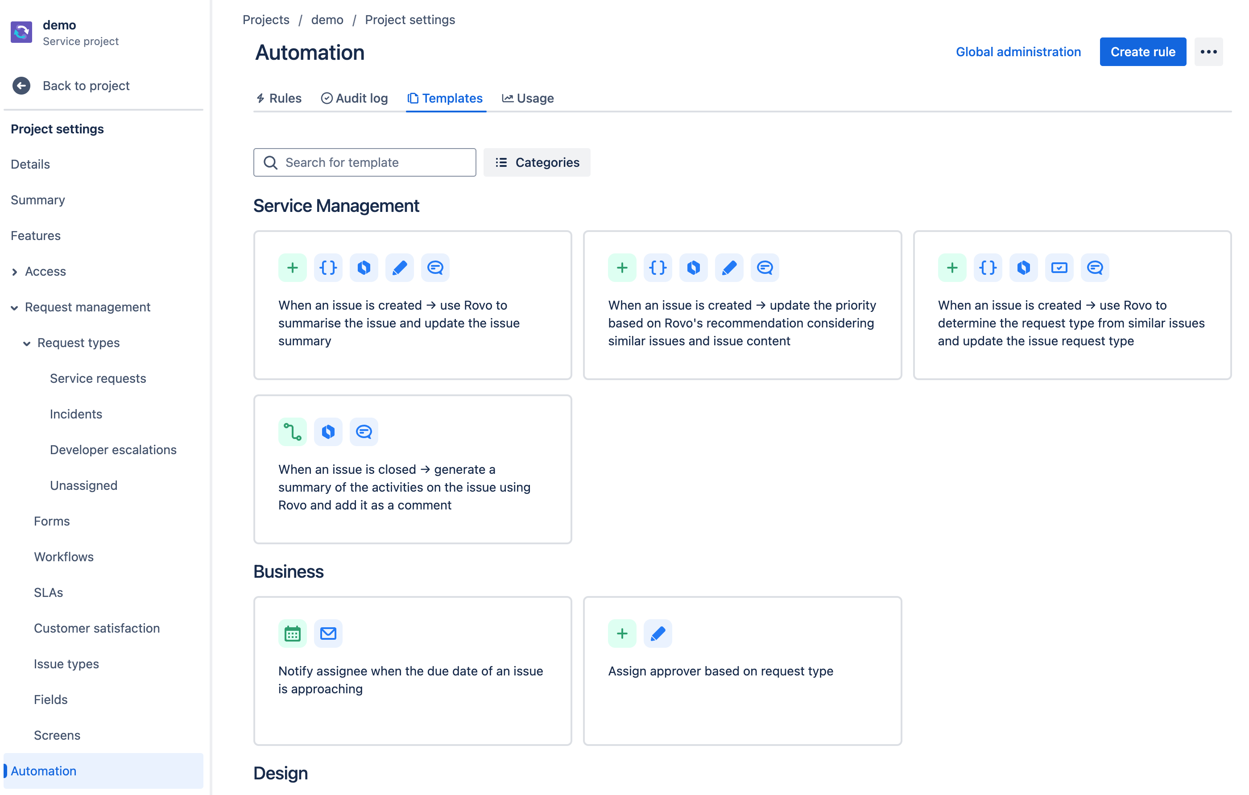Click the request type screen icon on third card
This screenshot has width=1249, height=795.
click(x=1059, y=268)
